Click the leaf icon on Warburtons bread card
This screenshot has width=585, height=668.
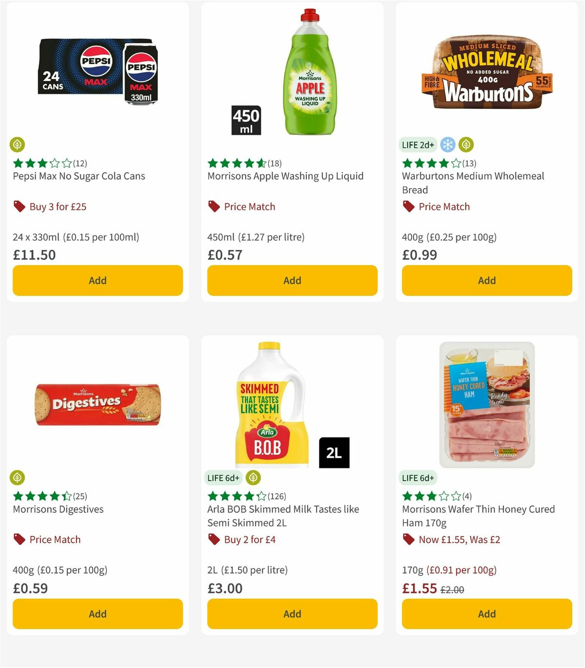point(467,145)
